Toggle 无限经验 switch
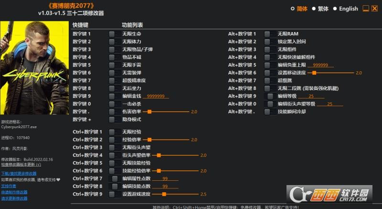This screenshot has height=209, width=382. tap(114, 132)
